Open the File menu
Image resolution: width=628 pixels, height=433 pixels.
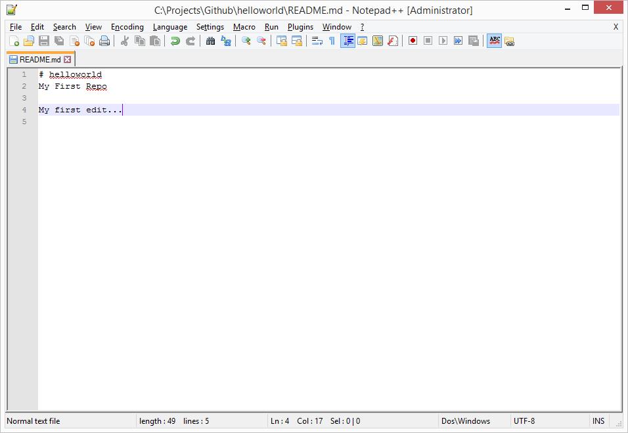pos(16,27)
